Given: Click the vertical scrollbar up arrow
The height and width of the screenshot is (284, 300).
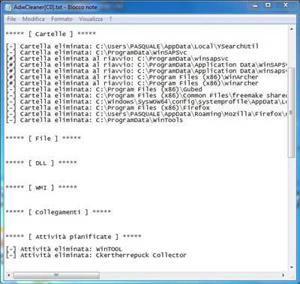Looking at the screenshot, I should pos(291,29).
